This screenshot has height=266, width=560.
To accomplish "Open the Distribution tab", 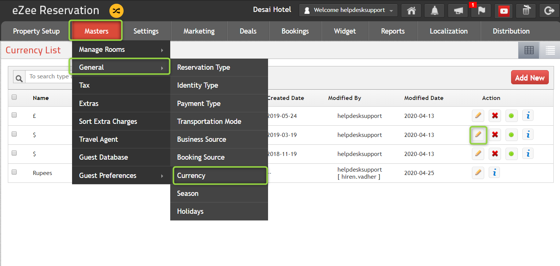I will pos(511,31).
